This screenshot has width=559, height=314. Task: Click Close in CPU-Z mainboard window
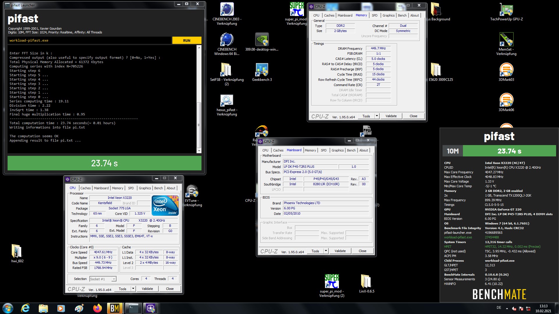coord(362,251)
